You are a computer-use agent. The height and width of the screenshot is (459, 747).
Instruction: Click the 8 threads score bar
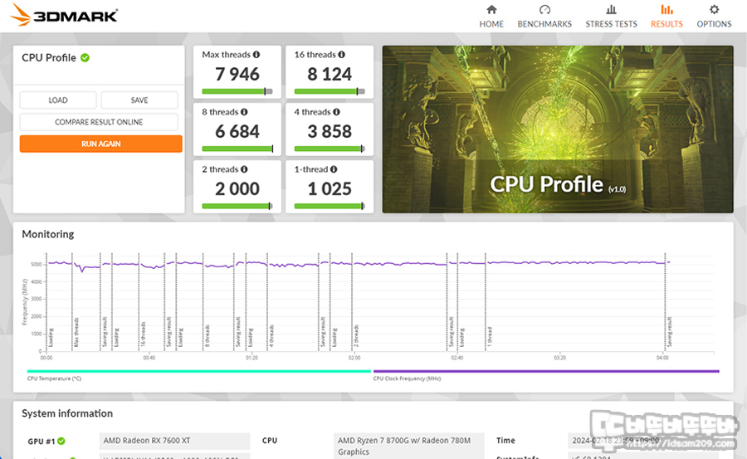coord(237,149)
